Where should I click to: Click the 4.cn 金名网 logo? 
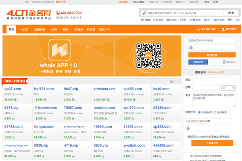pos(29,15)
